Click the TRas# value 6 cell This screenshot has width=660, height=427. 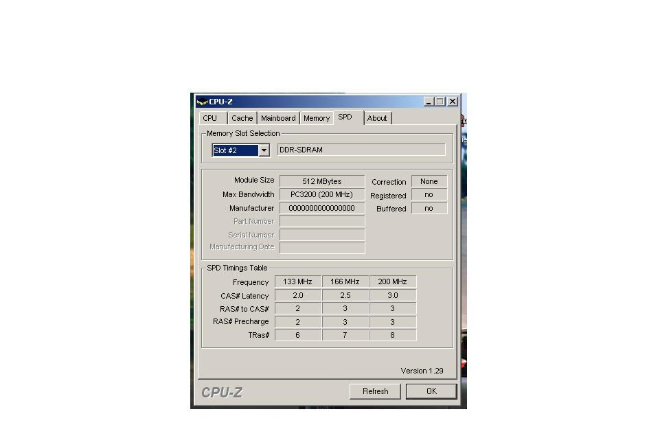tap(297, 335)
